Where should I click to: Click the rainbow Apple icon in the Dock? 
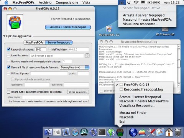coord(142,132)
